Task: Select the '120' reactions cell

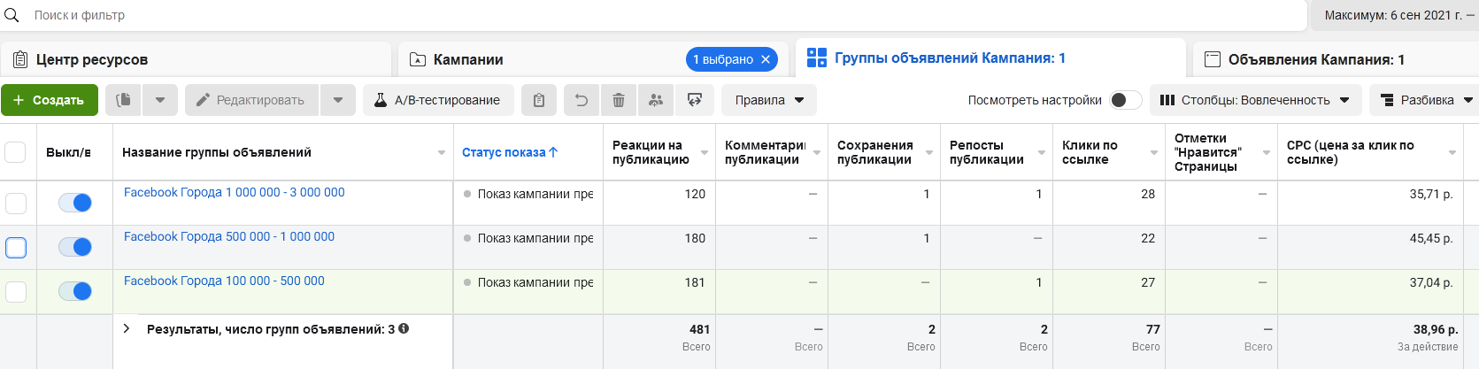Action: (x=659, y=204)
